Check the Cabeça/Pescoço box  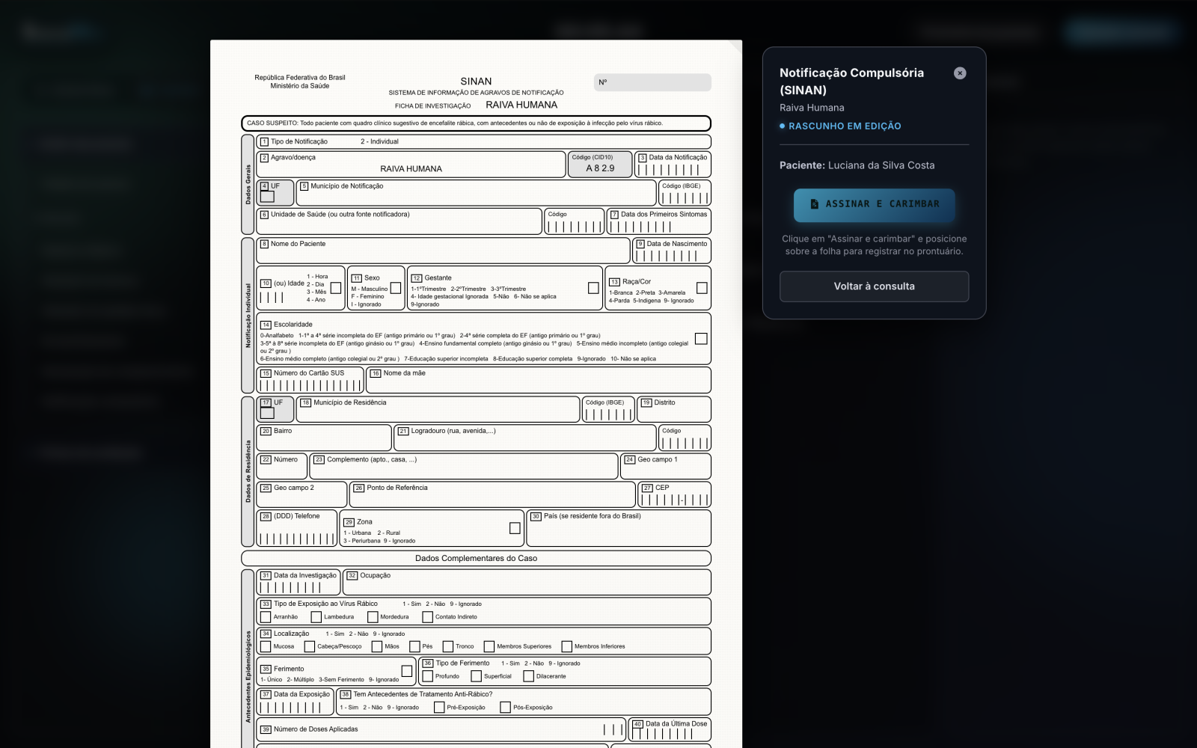tap(309, 646)
